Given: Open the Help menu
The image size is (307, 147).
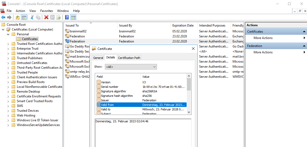Looking at the screenshot, I should (x=76, y=11).
